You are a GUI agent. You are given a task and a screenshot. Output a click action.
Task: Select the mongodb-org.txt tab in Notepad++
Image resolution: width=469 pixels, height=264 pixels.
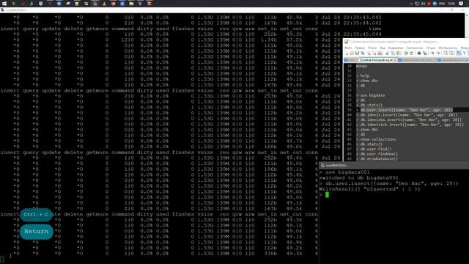(378, 60)
